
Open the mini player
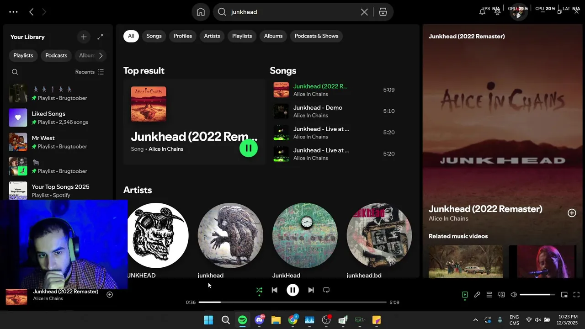(564, 295)
